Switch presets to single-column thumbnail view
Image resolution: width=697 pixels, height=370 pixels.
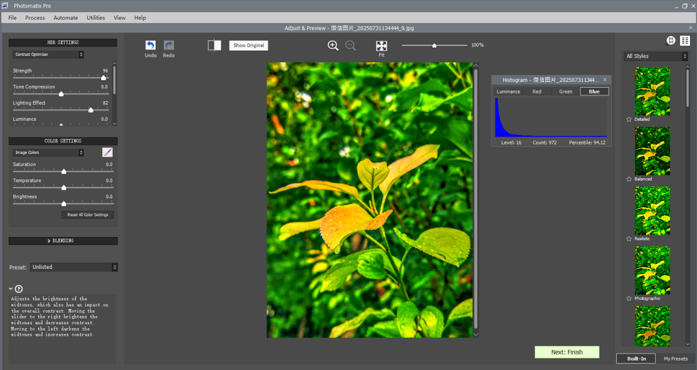tap(671, 41)
